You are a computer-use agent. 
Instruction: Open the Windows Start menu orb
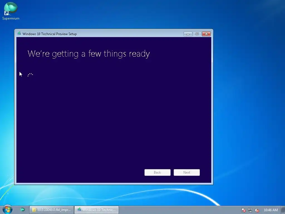(8, 209)
